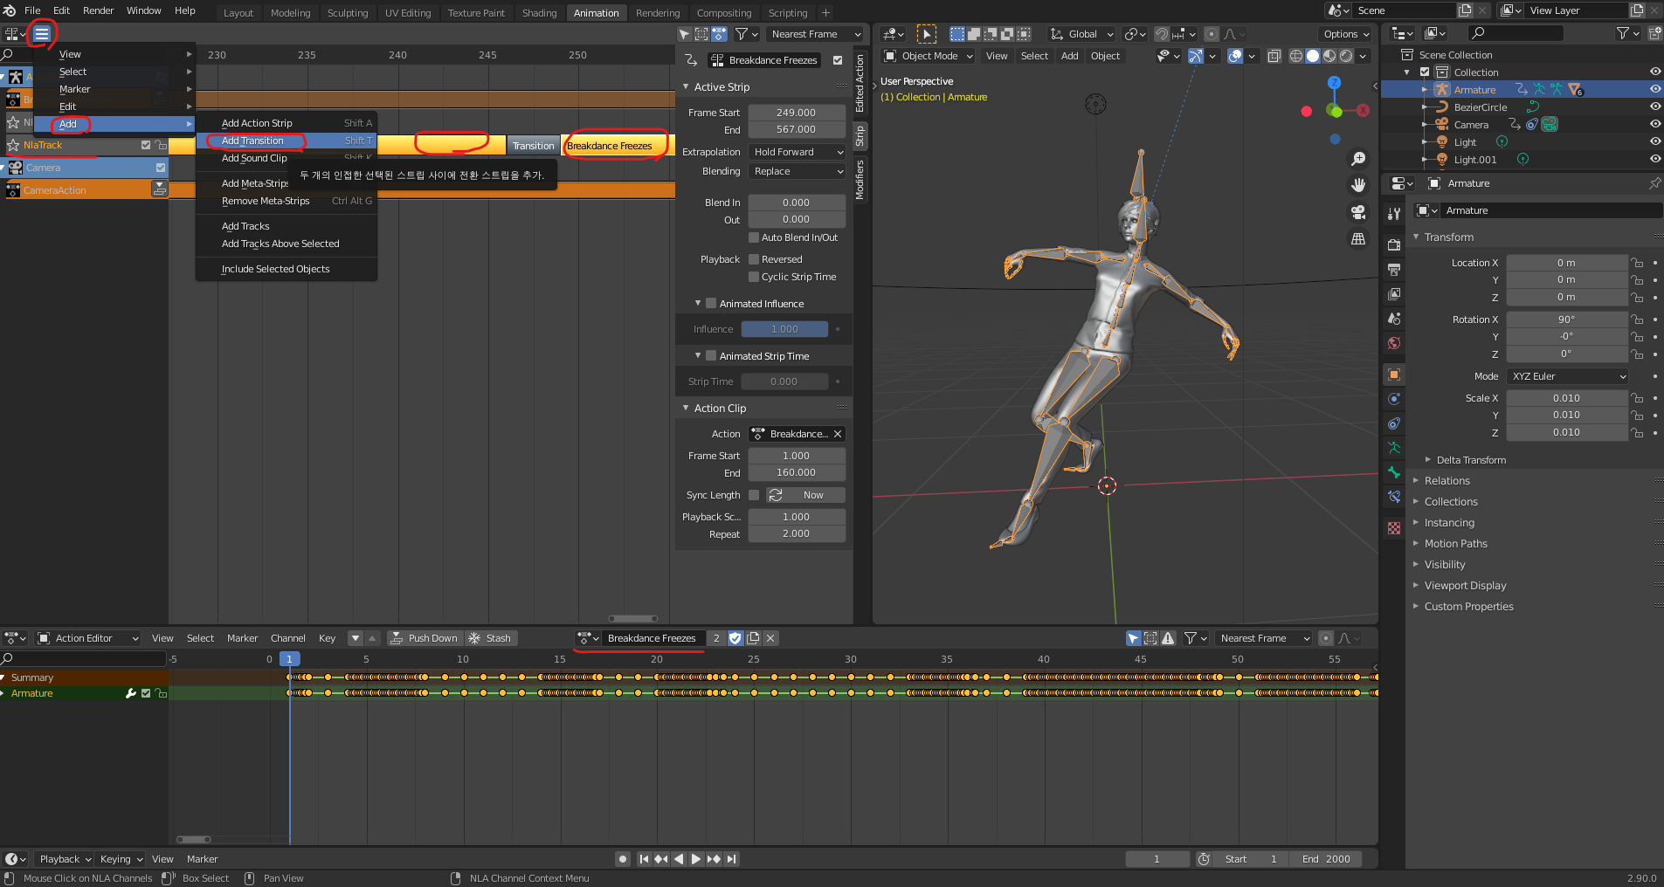Click the viewport zoom magnifier icon
1664x887 pixels.
pos(1358,159)
